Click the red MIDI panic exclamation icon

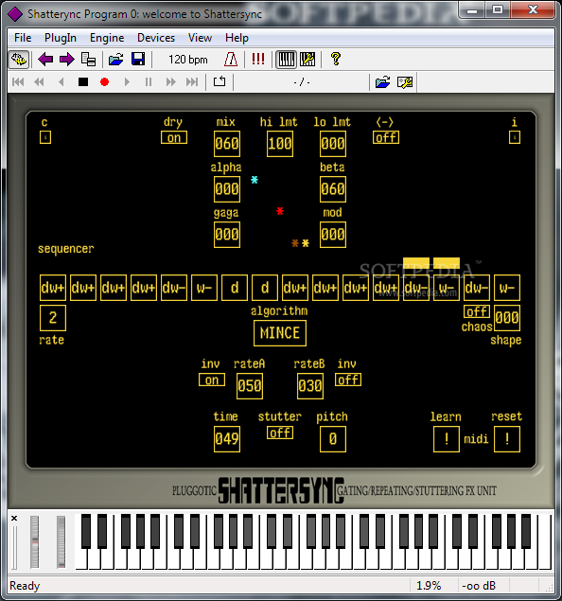(x=258, y=59)
